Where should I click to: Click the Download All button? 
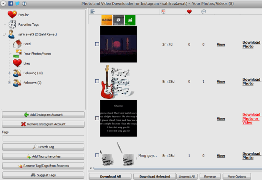point(110,177)
